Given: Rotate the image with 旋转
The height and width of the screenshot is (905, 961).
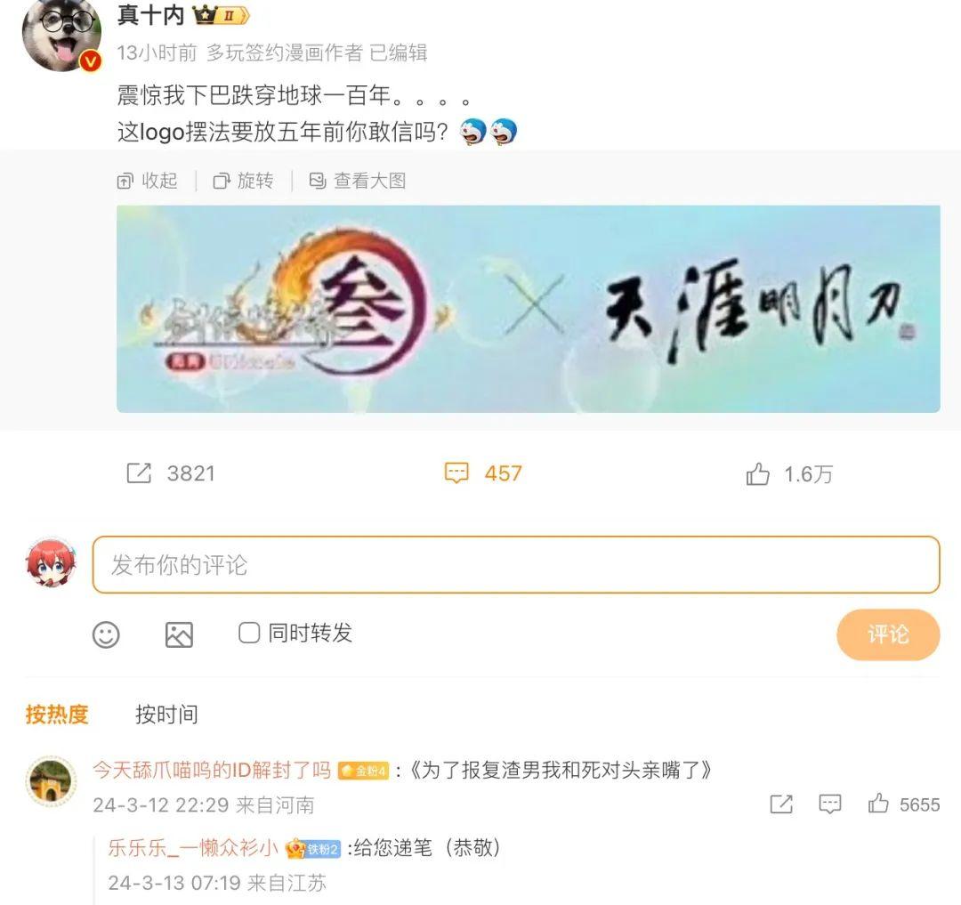Looking at the screenshot, I should coord(243,181).
